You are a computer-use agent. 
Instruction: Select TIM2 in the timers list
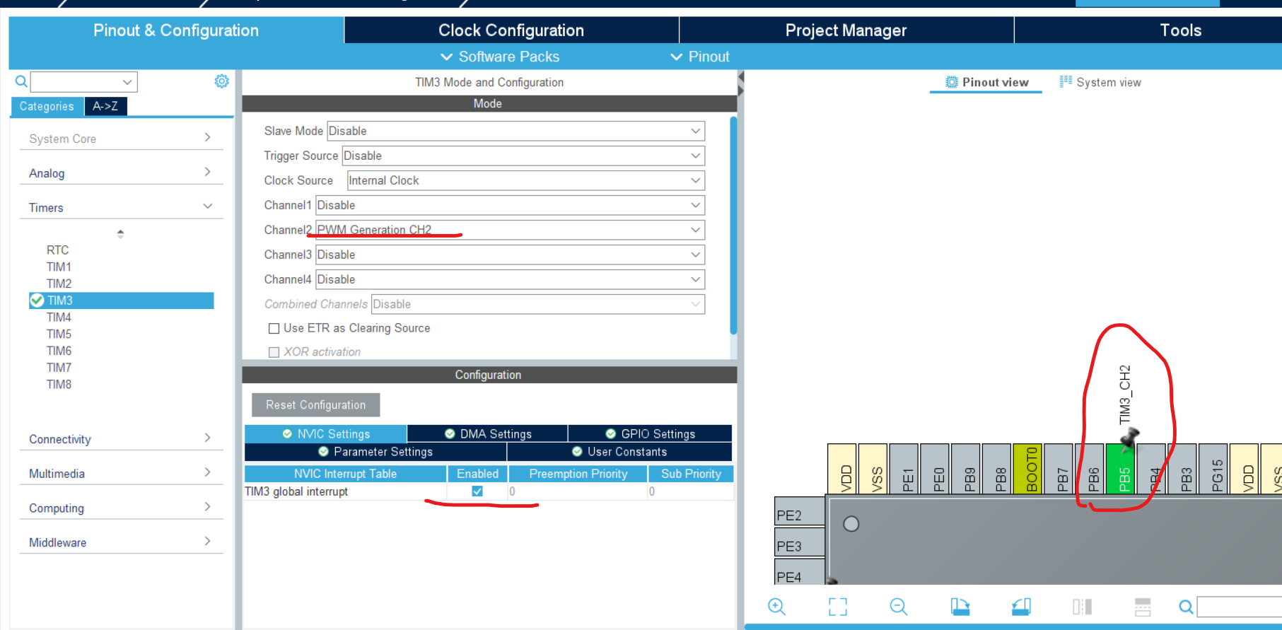pos(59,284)
